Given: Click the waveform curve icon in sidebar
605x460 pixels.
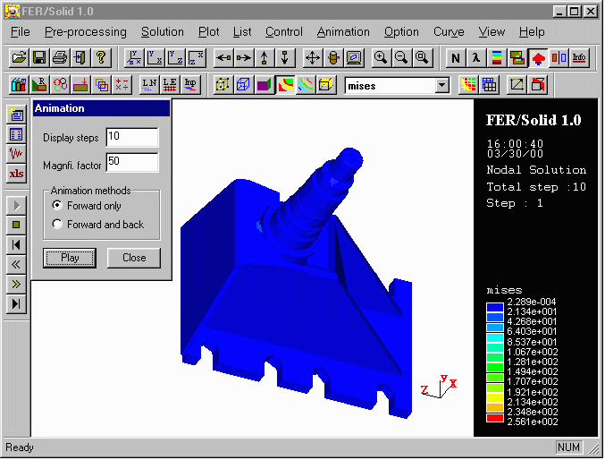Looking at the screenshot, I should 16,154.
